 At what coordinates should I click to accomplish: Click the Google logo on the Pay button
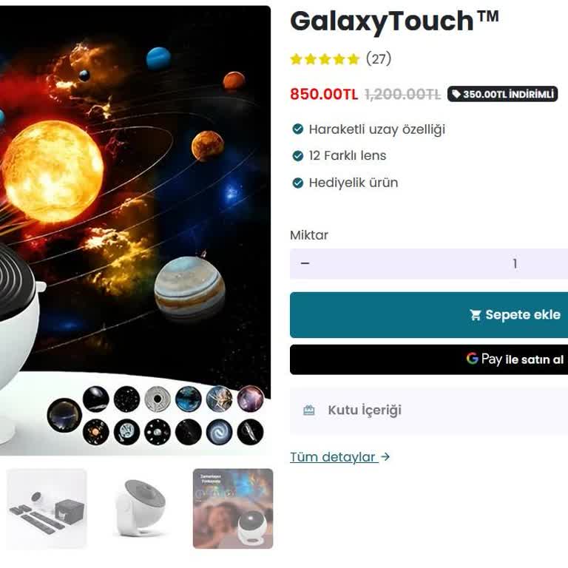point(472,358)
